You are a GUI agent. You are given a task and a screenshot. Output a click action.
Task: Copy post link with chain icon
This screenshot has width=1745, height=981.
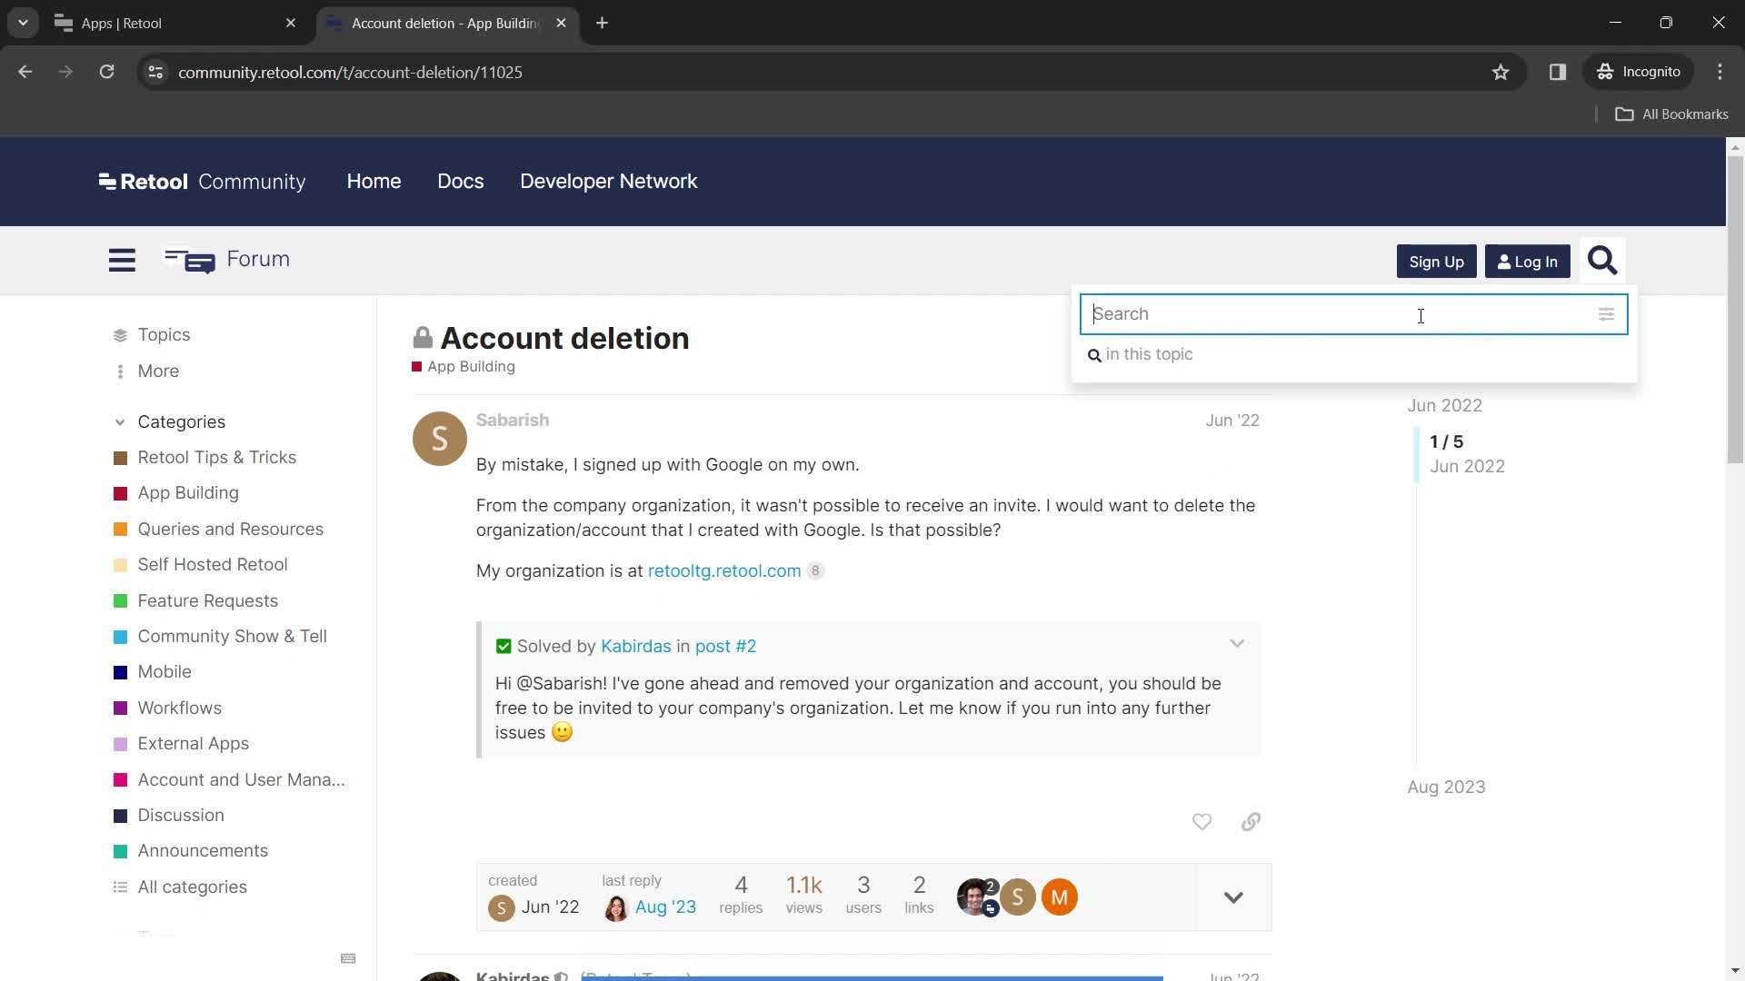1251,822
